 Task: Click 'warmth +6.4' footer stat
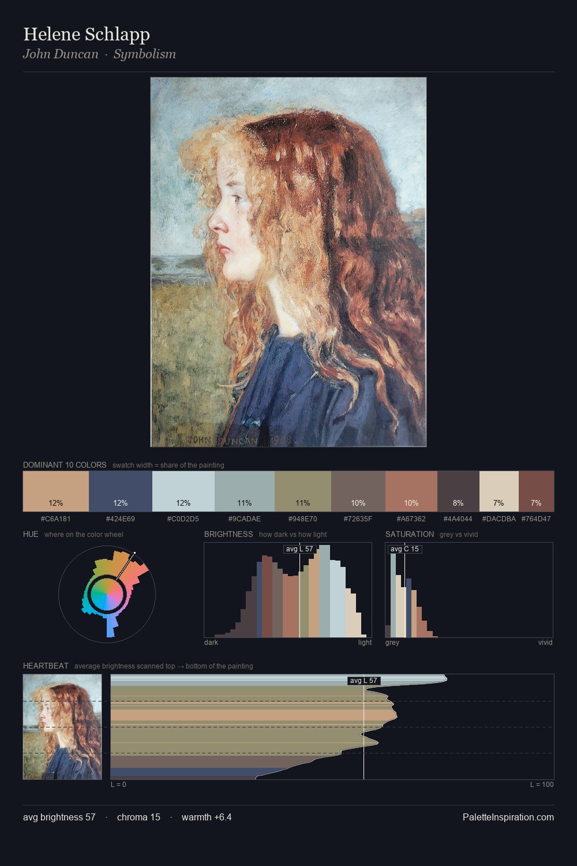(207, 817)
